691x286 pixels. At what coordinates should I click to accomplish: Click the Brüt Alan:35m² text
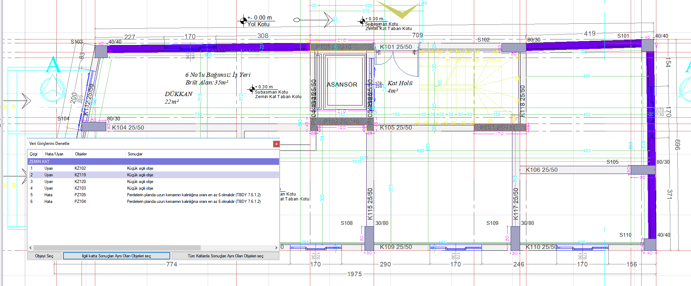coord(207,82)
